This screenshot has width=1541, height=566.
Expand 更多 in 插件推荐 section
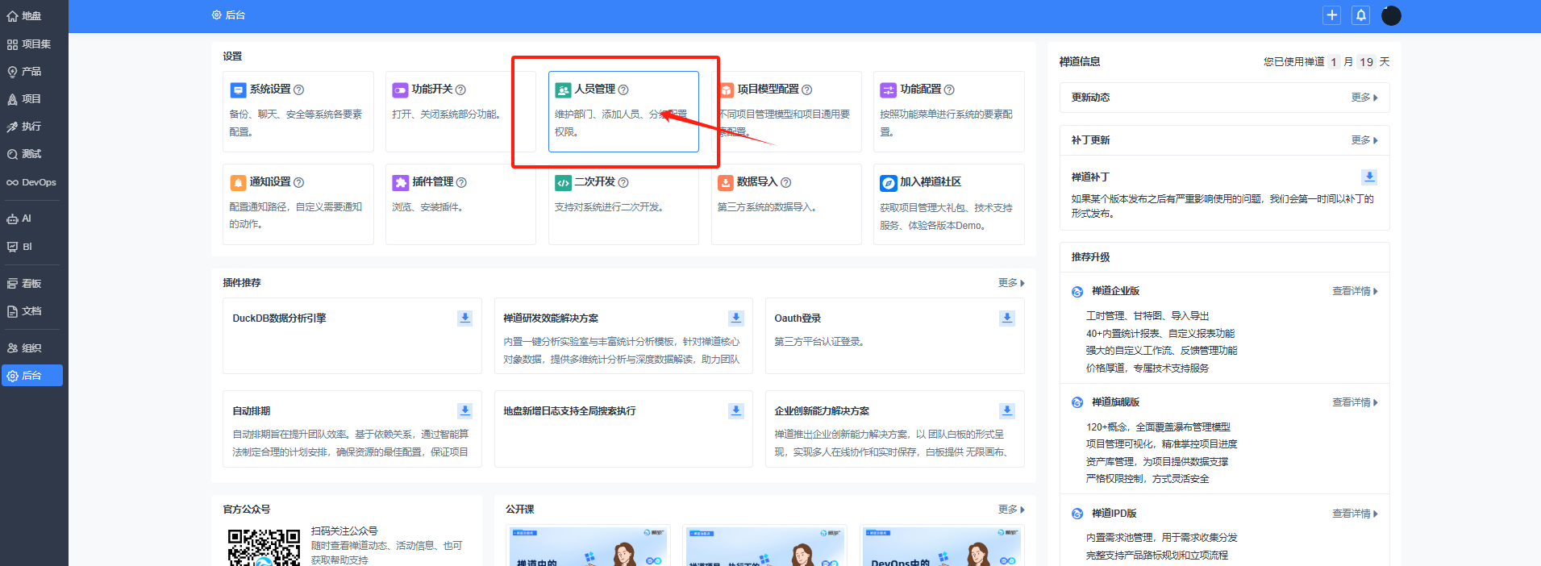(x=1011, y=283)
